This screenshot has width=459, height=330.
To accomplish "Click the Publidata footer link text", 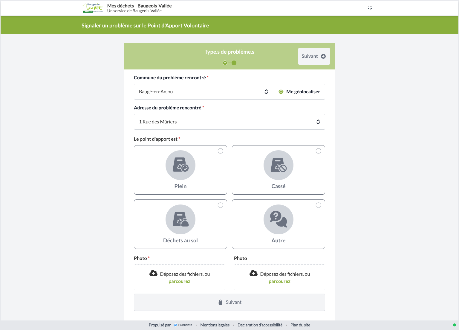I will [185, 325].
